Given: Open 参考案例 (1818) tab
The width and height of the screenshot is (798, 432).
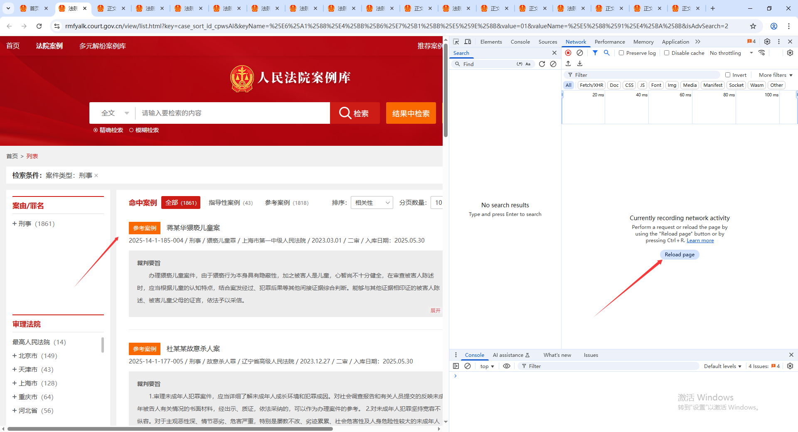Looking at the screenshot, I should pos(287,203).
